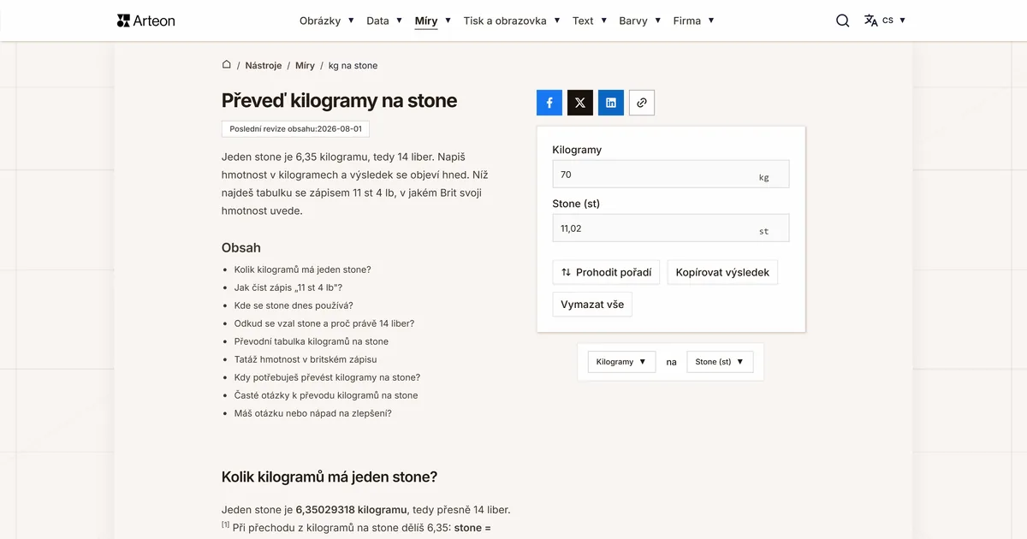Image resolution: width=1027 pixels, height=539 pixels.
Task: Copy the page link icon
Action: click(642, 103)
